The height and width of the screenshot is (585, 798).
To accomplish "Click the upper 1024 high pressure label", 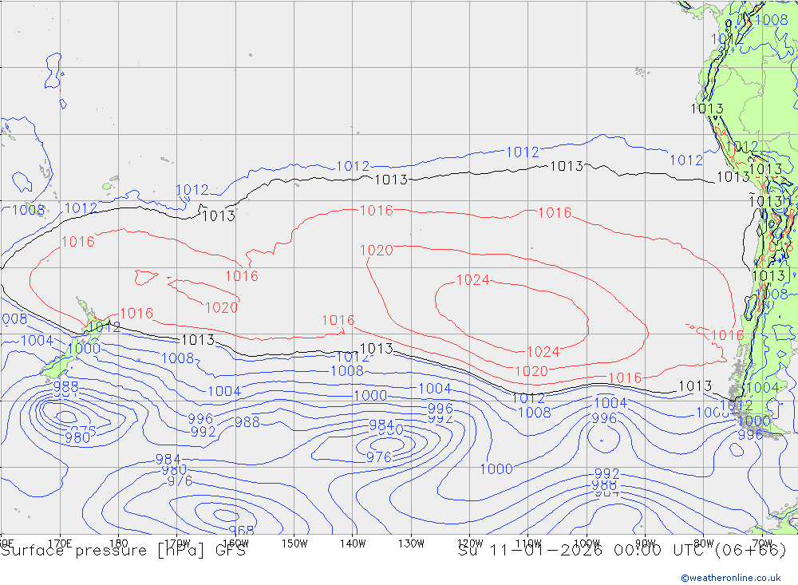I will pos(472,280).
